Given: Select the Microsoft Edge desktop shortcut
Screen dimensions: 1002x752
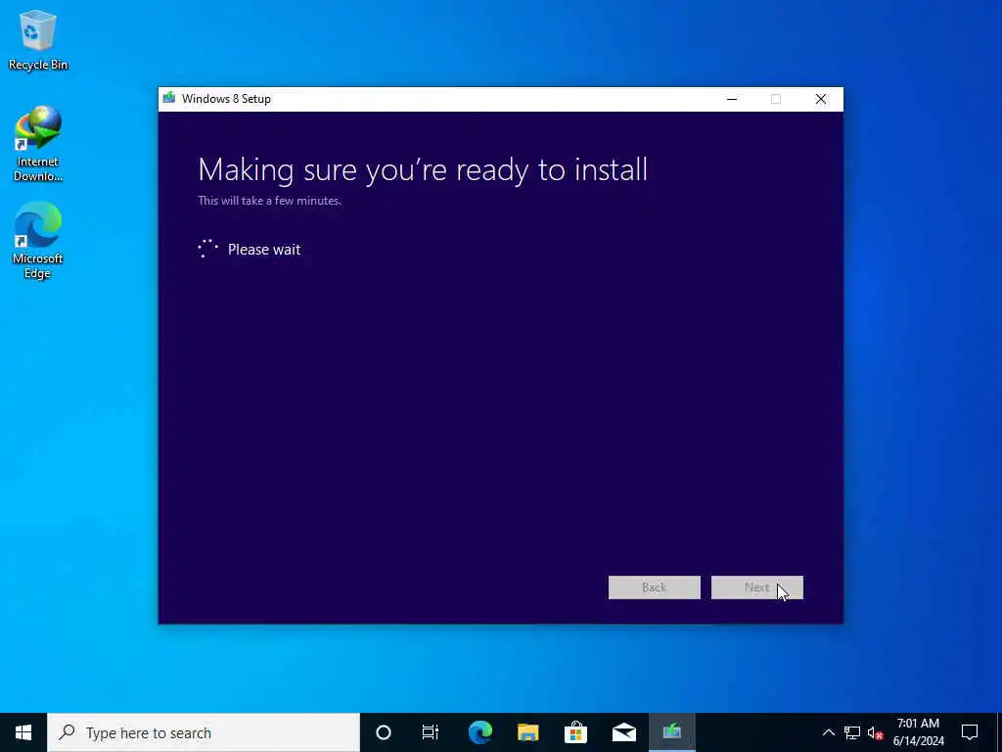Looking at the screenshot, I should pos(38,240).
